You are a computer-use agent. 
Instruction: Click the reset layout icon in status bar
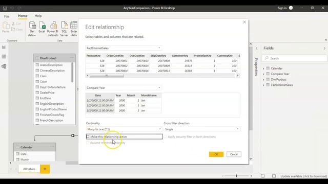click(263, 176)
